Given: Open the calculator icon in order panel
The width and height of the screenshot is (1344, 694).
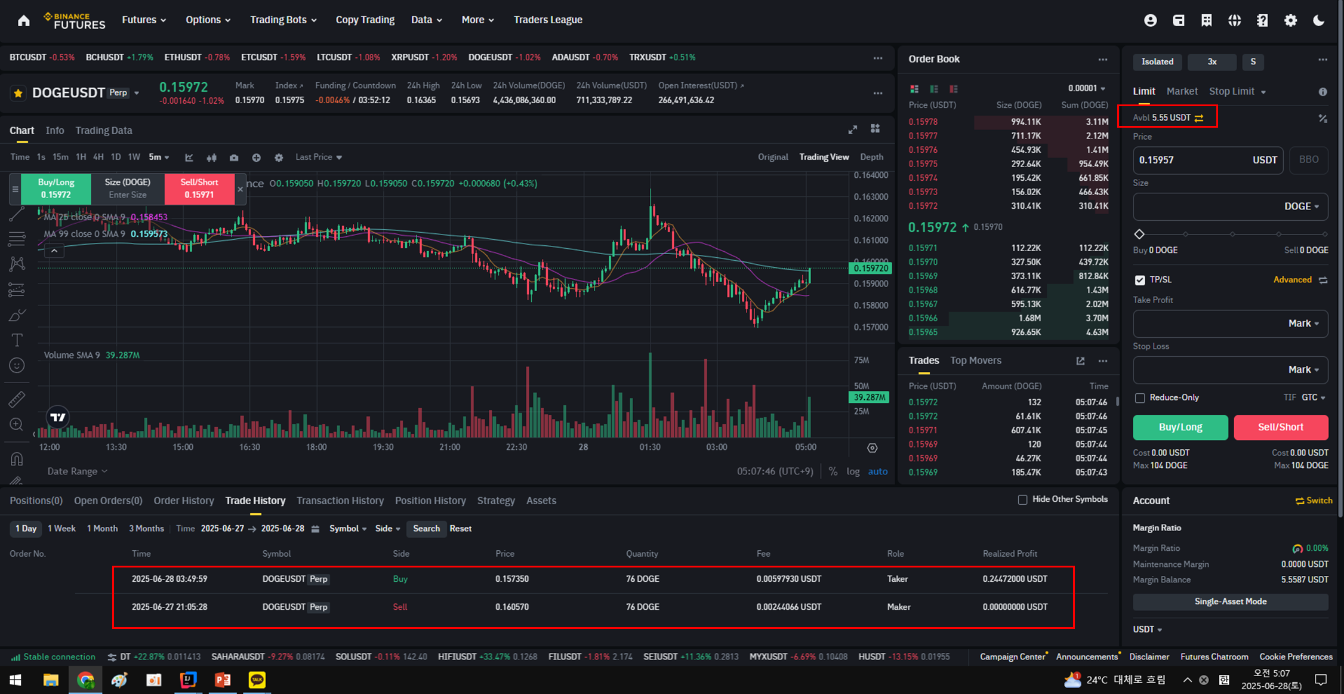Looking at the screenshot, I should point(1323,119).
